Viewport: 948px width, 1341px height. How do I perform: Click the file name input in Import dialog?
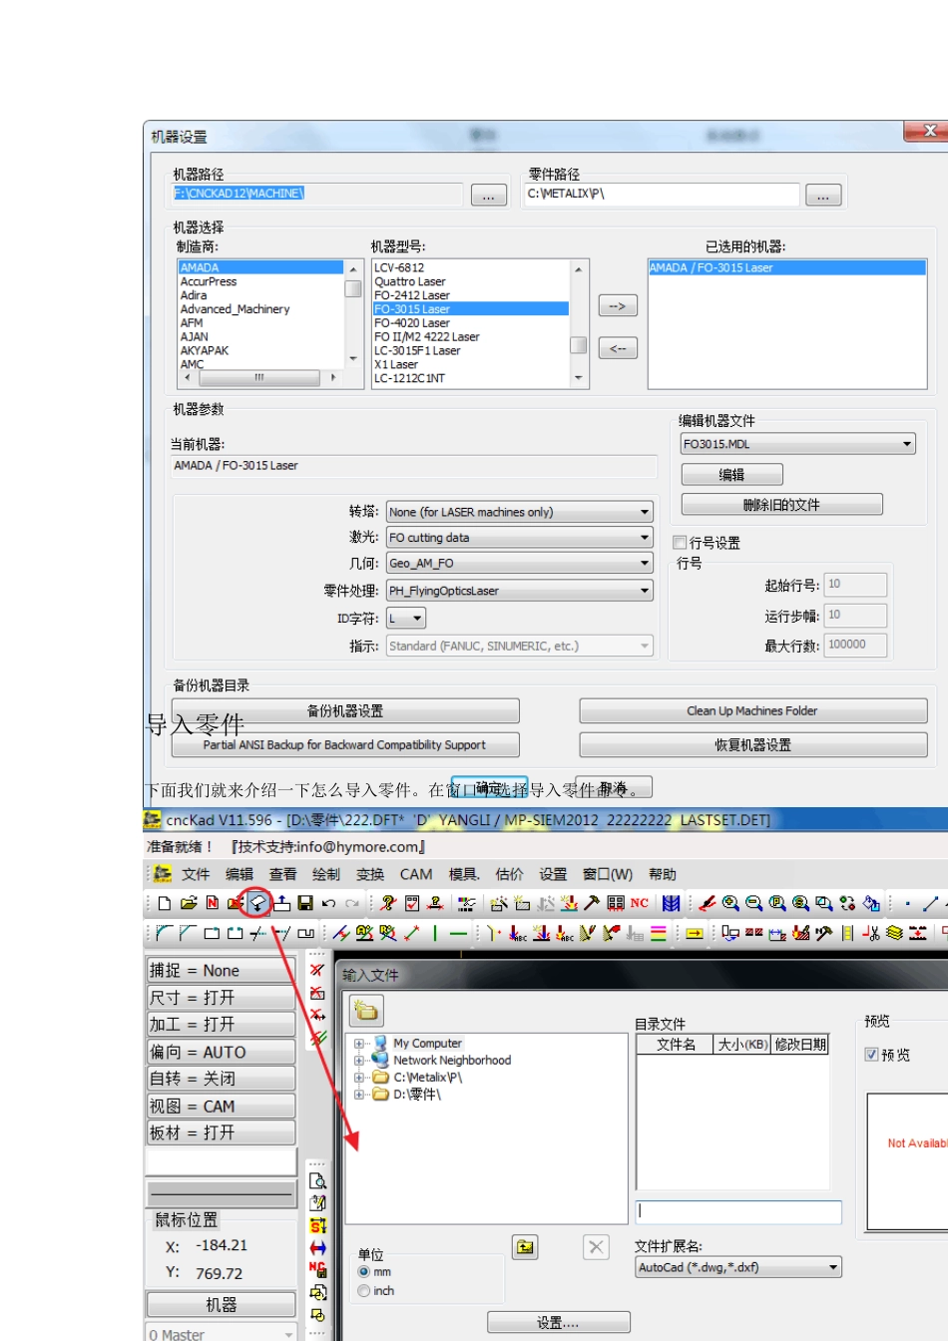point(738,1211)
